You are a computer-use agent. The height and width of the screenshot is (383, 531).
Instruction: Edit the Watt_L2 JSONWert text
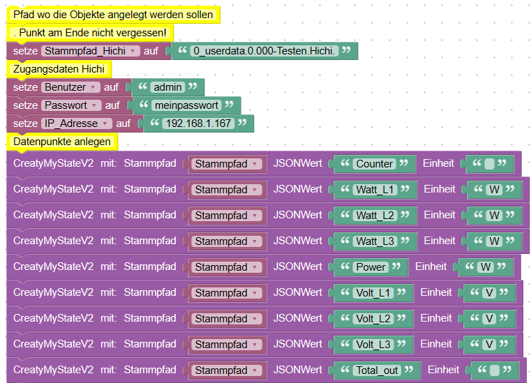coord(375,216)
